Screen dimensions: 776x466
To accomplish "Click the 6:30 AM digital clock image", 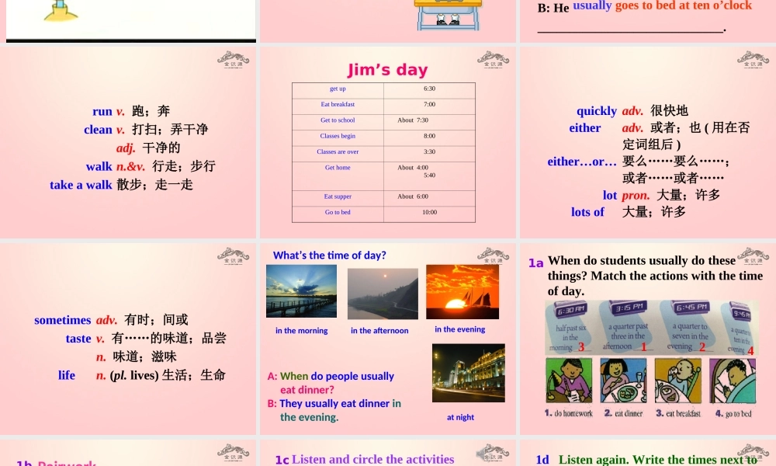I will coord(570,311).
